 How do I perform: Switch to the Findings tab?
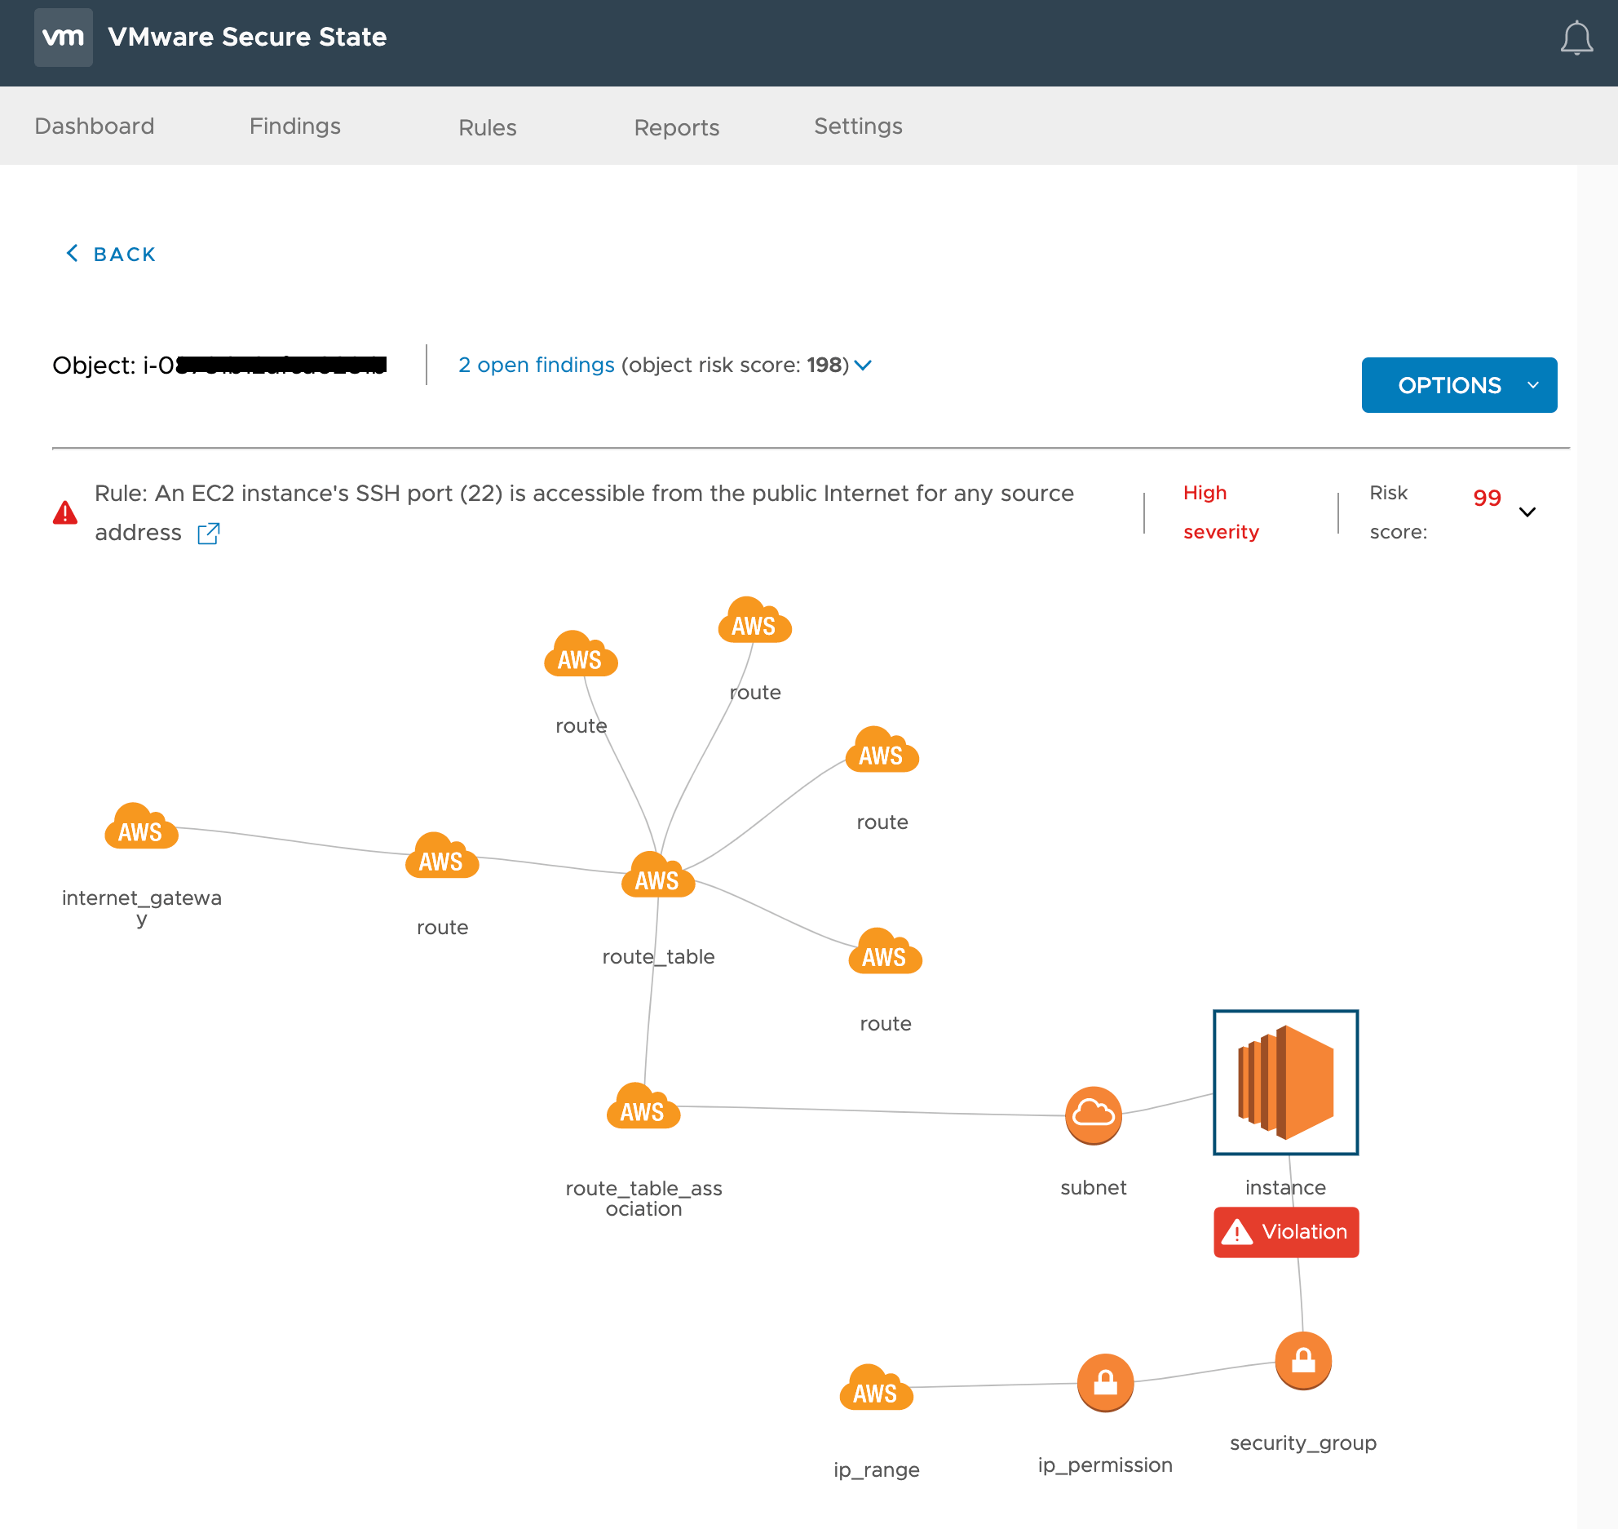pyautogui.click(x=295, y=126)
